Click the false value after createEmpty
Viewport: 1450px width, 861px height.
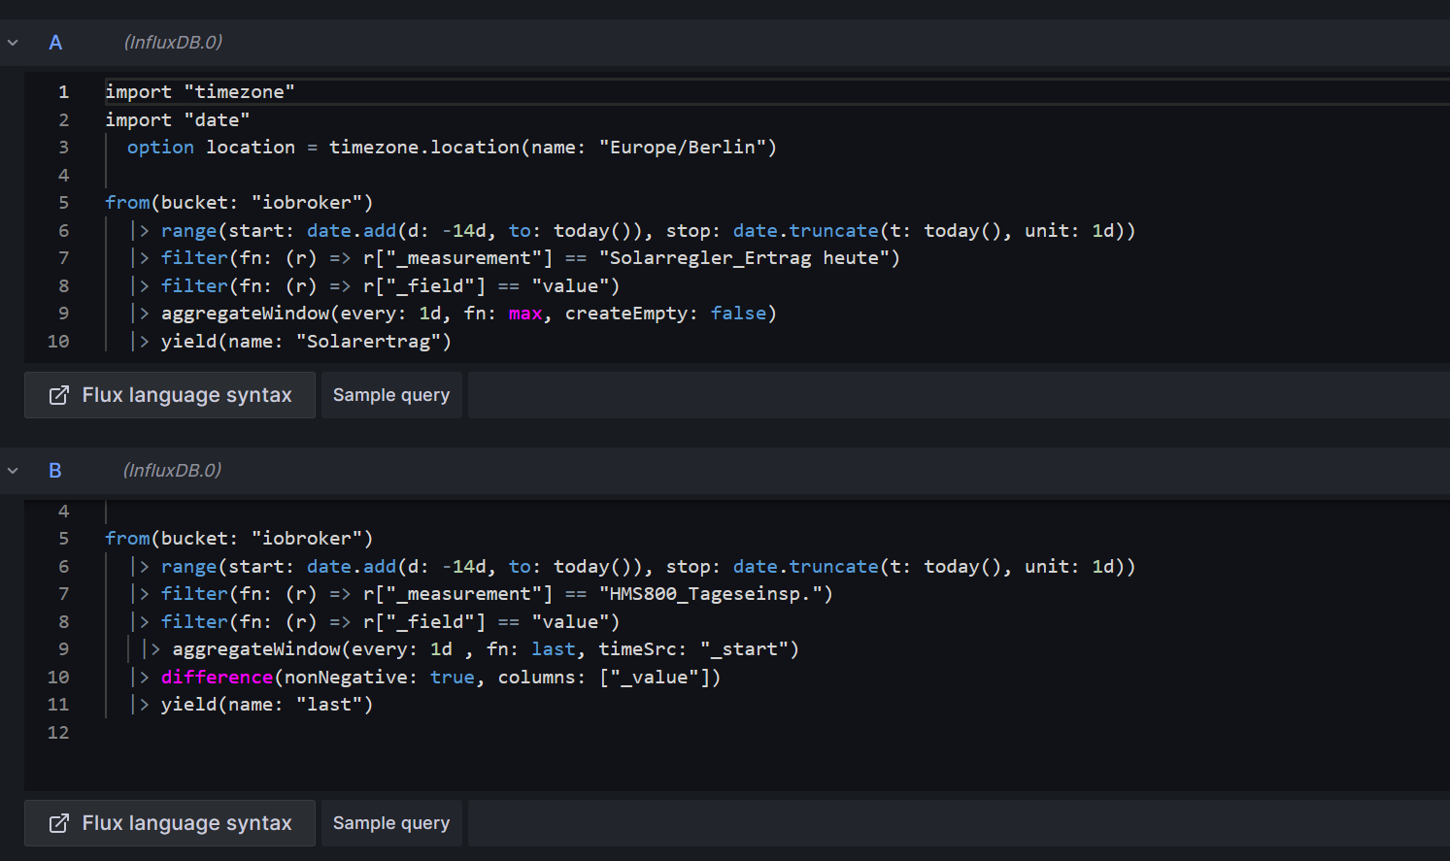738,313
